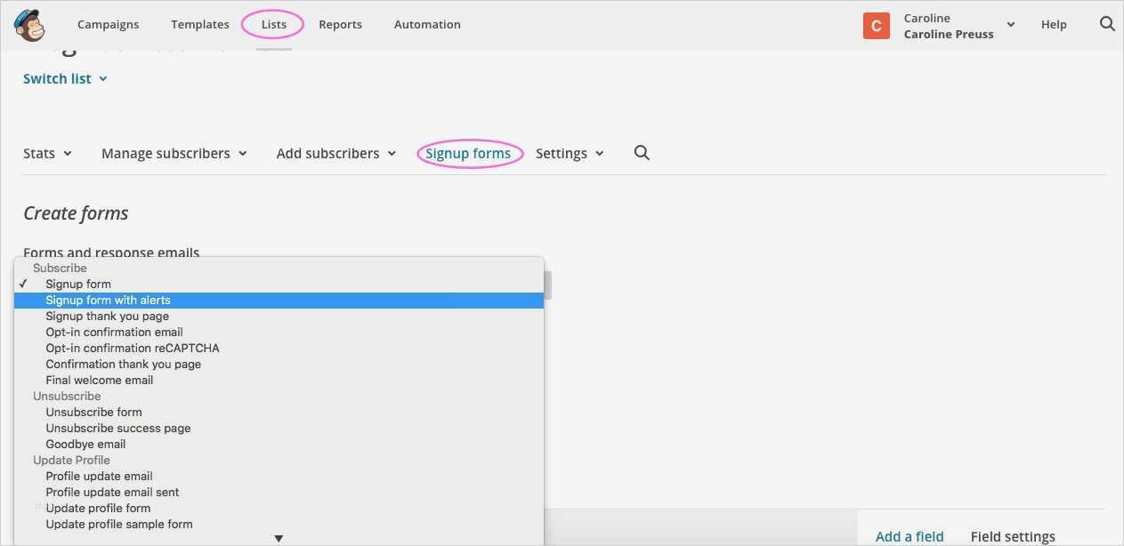Select Confirmation thank you page
The height and width of the screenshot is (546, 1124).
[x=279, y=365]
